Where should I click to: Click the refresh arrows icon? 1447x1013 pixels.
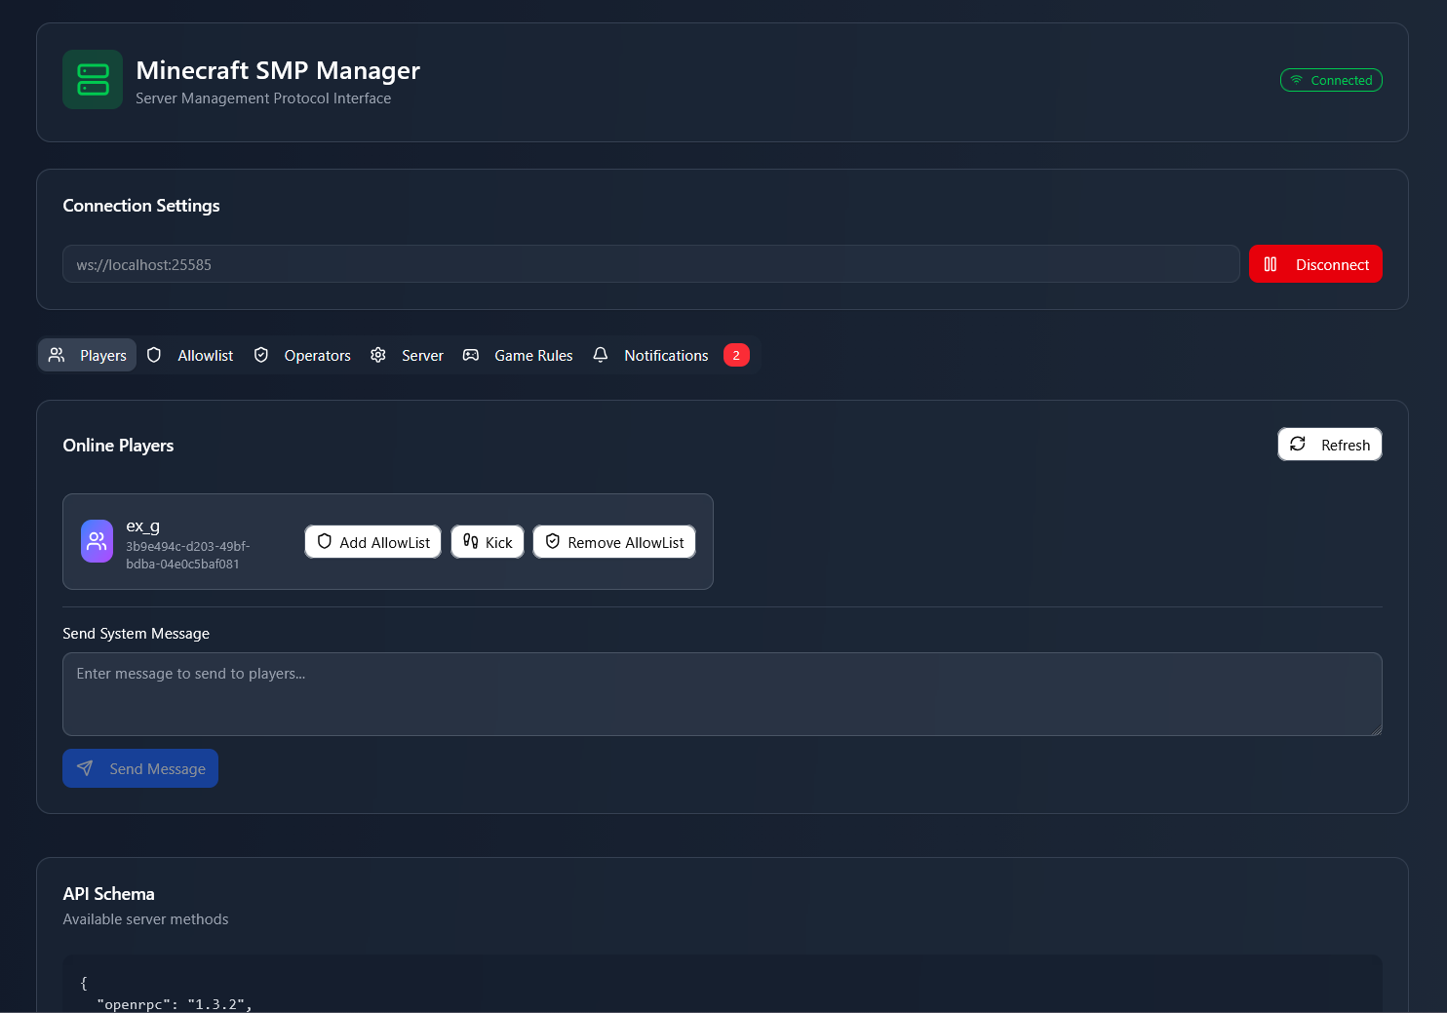tap(1298, 445)
